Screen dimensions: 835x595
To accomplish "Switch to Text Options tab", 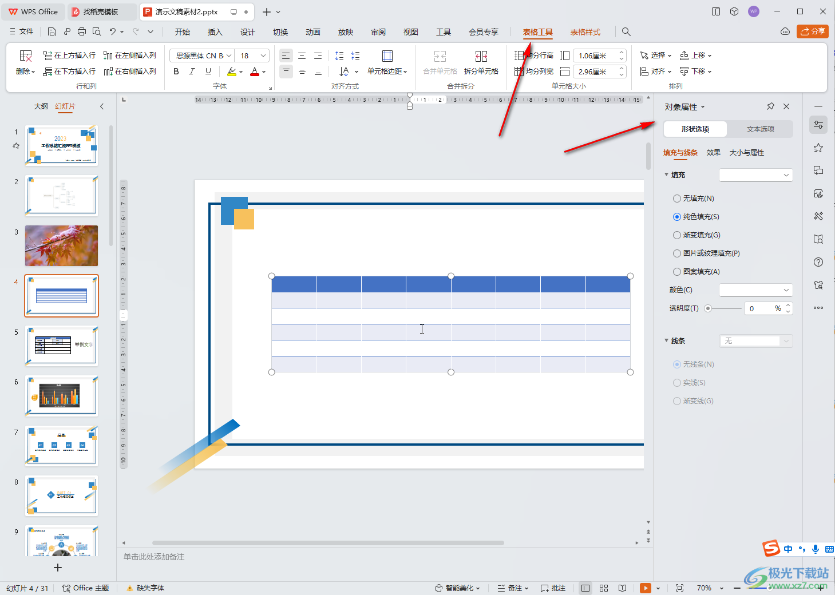I will click(760, 129).
